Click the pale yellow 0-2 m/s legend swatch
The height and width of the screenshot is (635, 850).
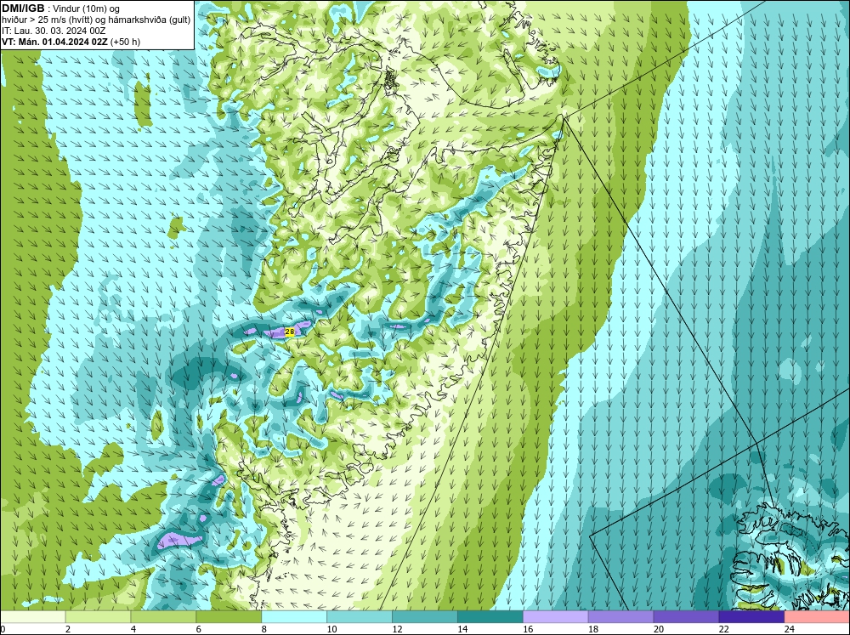coord(32,617)
